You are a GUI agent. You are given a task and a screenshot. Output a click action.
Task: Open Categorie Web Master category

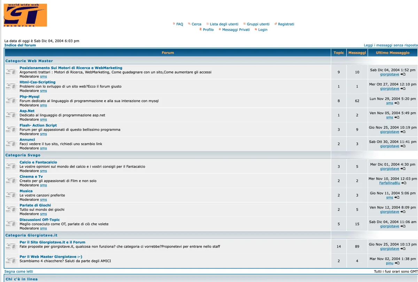(x=29, y=61)
